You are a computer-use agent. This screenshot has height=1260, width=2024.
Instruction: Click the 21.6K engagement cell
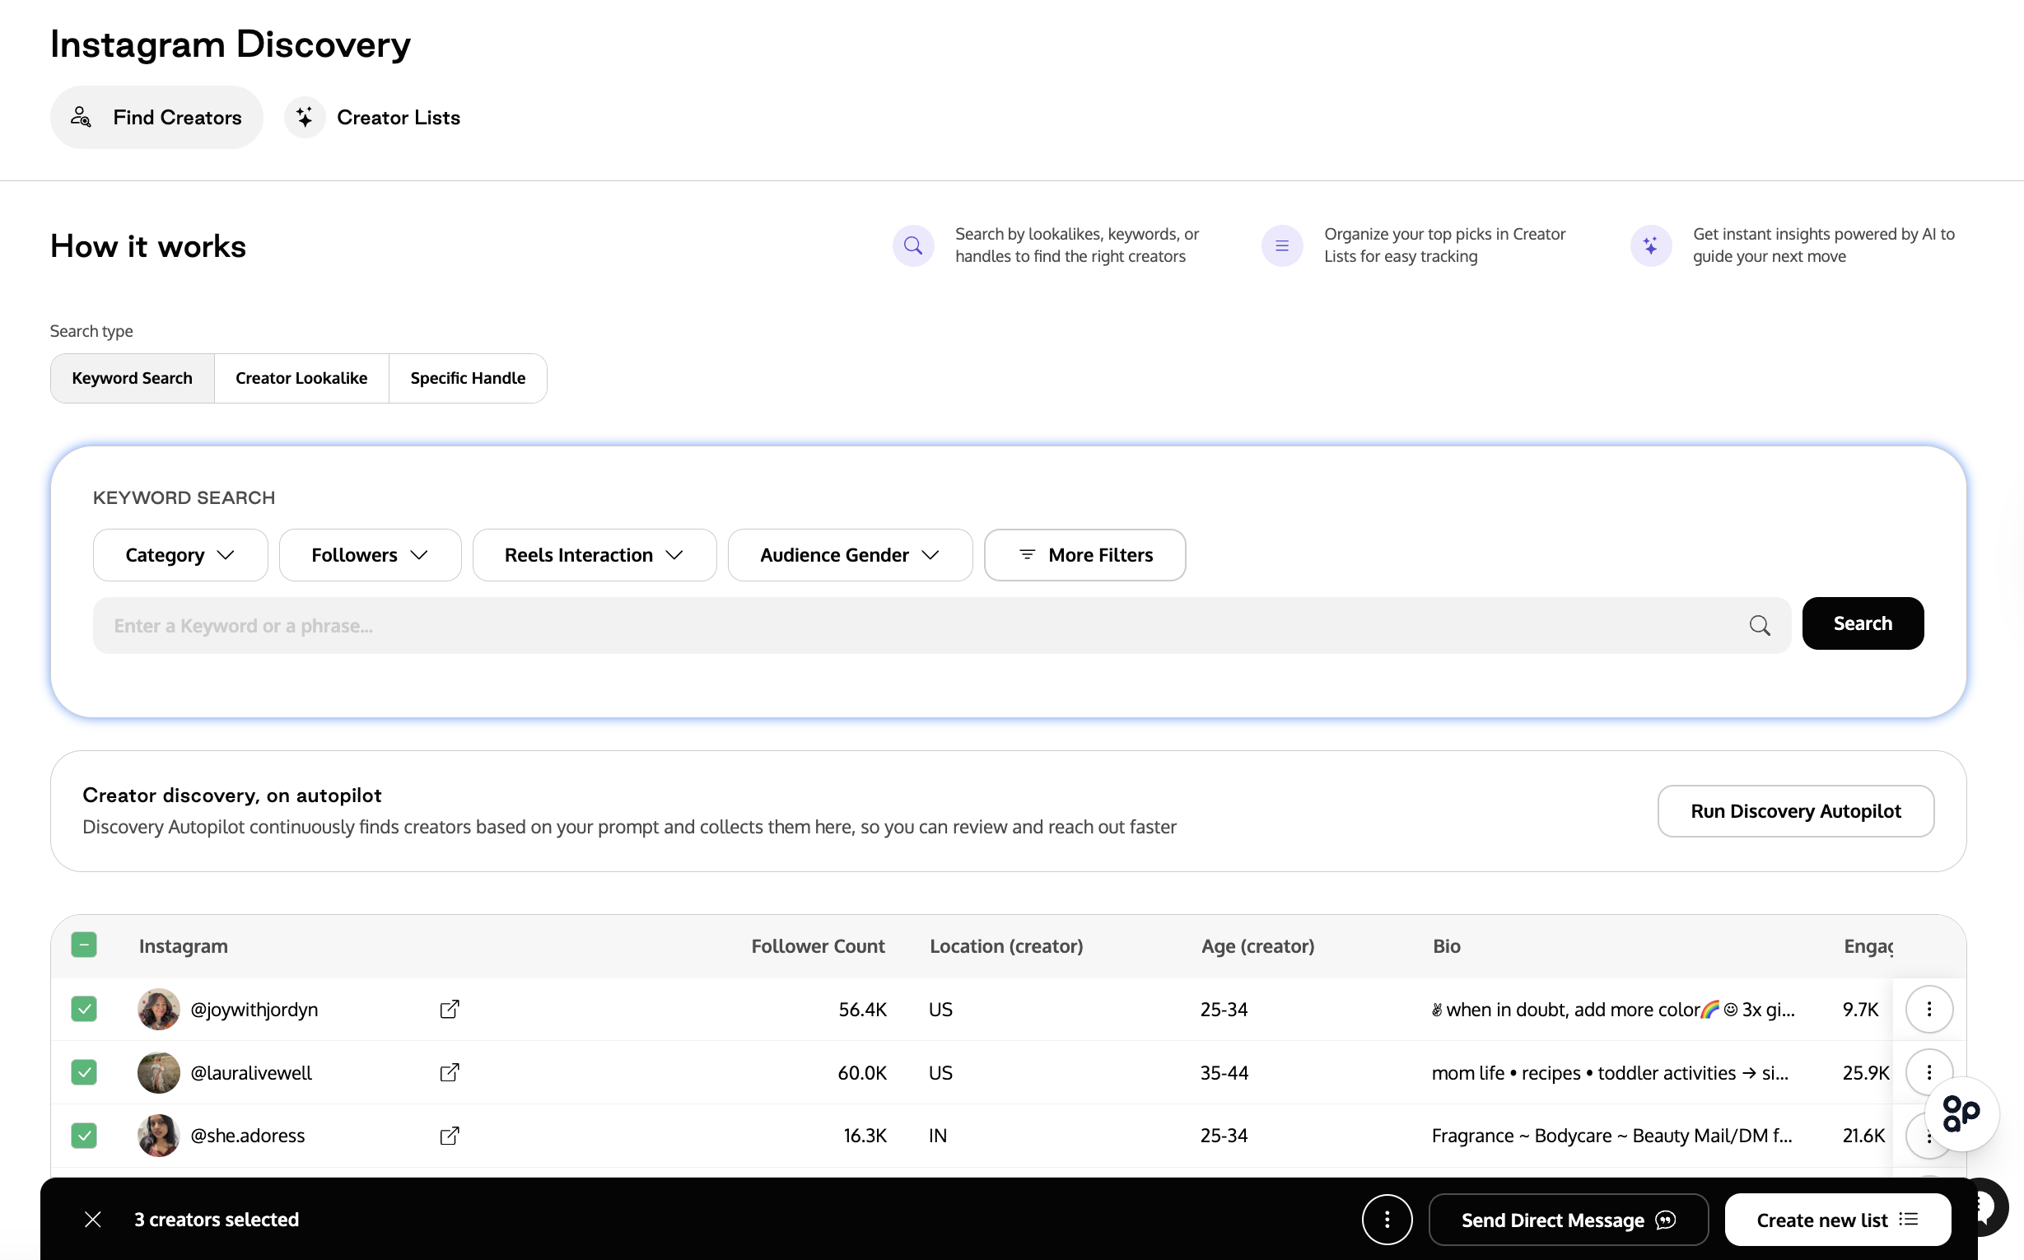pos(1863,1136)
